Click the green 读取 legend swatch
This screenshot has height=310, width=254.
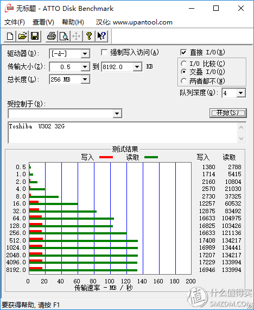(x=151, y=157)
